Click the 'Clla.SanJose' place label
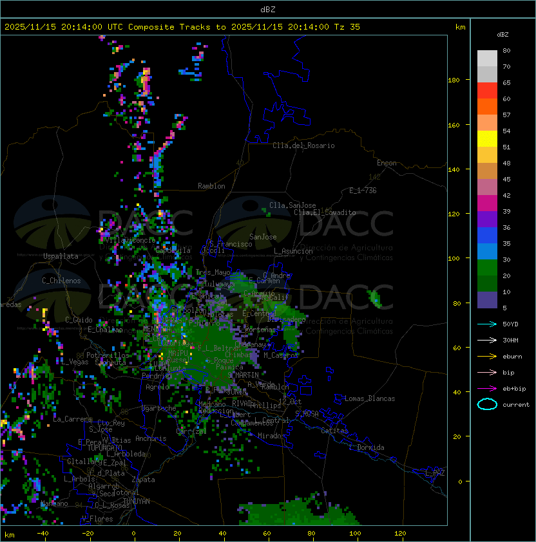The width and height of the screenshot is (536, 542). 292,205
